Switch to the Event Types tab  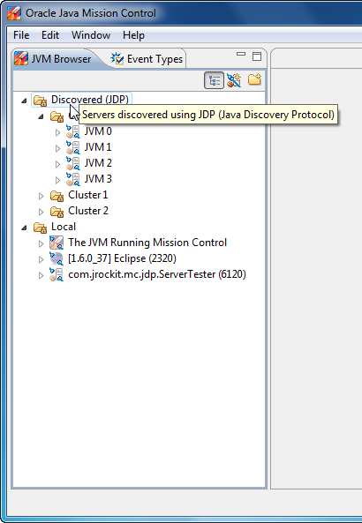pos(147,59)
